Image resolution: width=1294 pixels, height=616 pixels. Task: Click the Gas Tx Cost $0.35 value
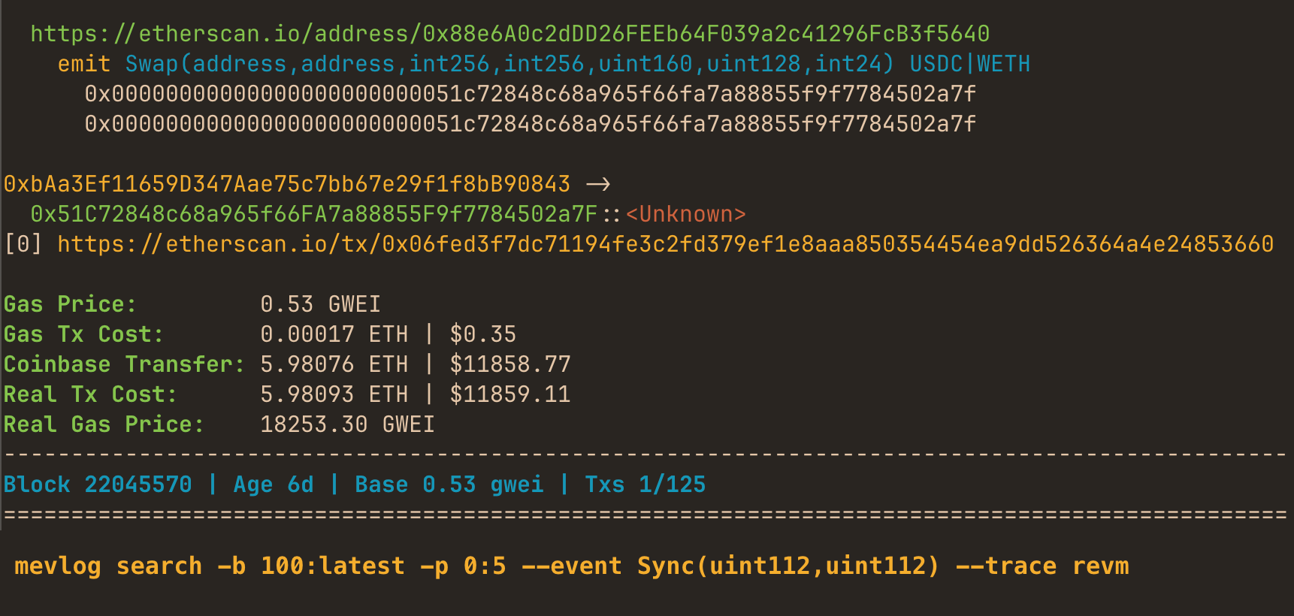(482, 334)
